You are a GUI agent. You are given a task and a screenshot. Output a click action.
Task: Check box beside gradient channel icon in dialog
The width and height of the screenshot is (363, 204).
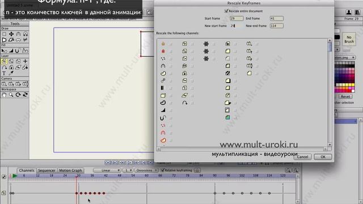tap(171, 88)
